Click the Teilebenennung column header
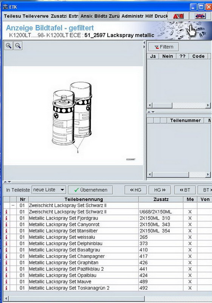This screenshot has width=212, height=303. click(x=84, y=199)
